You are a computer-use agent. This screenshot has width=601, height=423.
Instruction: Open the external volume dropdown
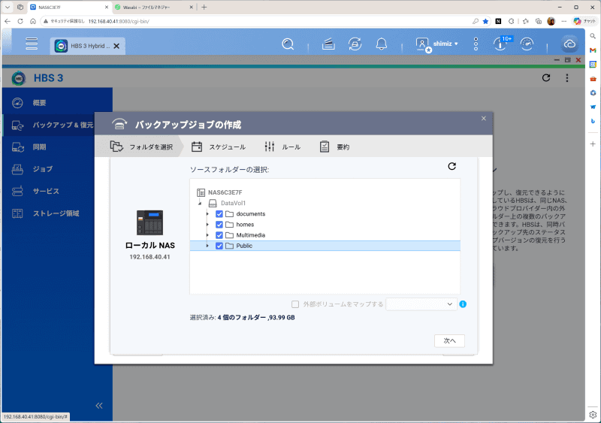(x=421, y=304)
